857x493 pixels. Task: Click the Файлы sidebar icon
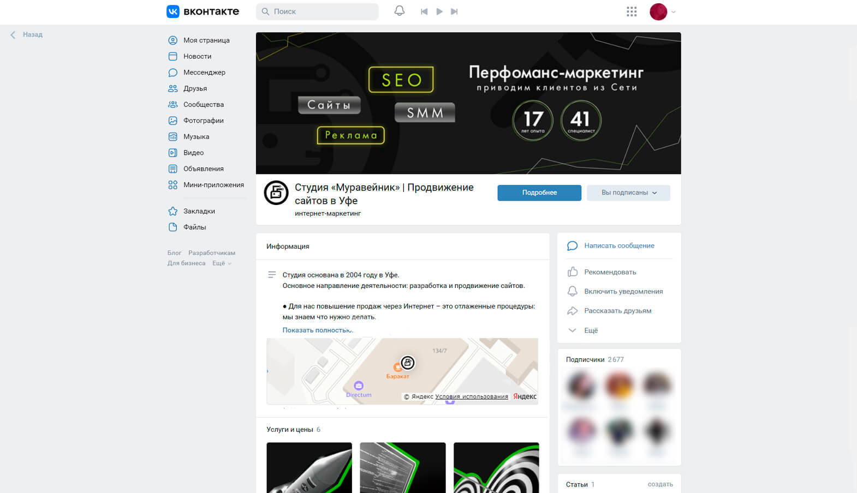click(173, 227)
